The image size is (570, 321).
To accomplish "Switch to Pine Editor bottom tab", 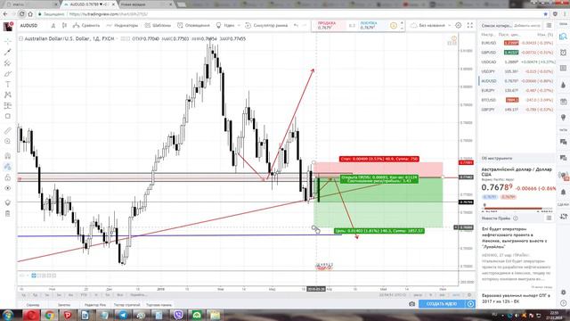I will coord(95,305).
